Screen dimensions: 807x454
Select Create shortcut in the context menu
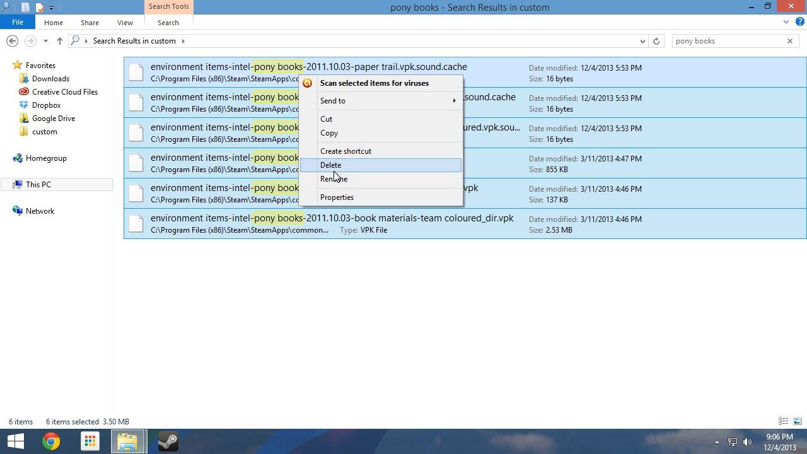pos(381,151)
